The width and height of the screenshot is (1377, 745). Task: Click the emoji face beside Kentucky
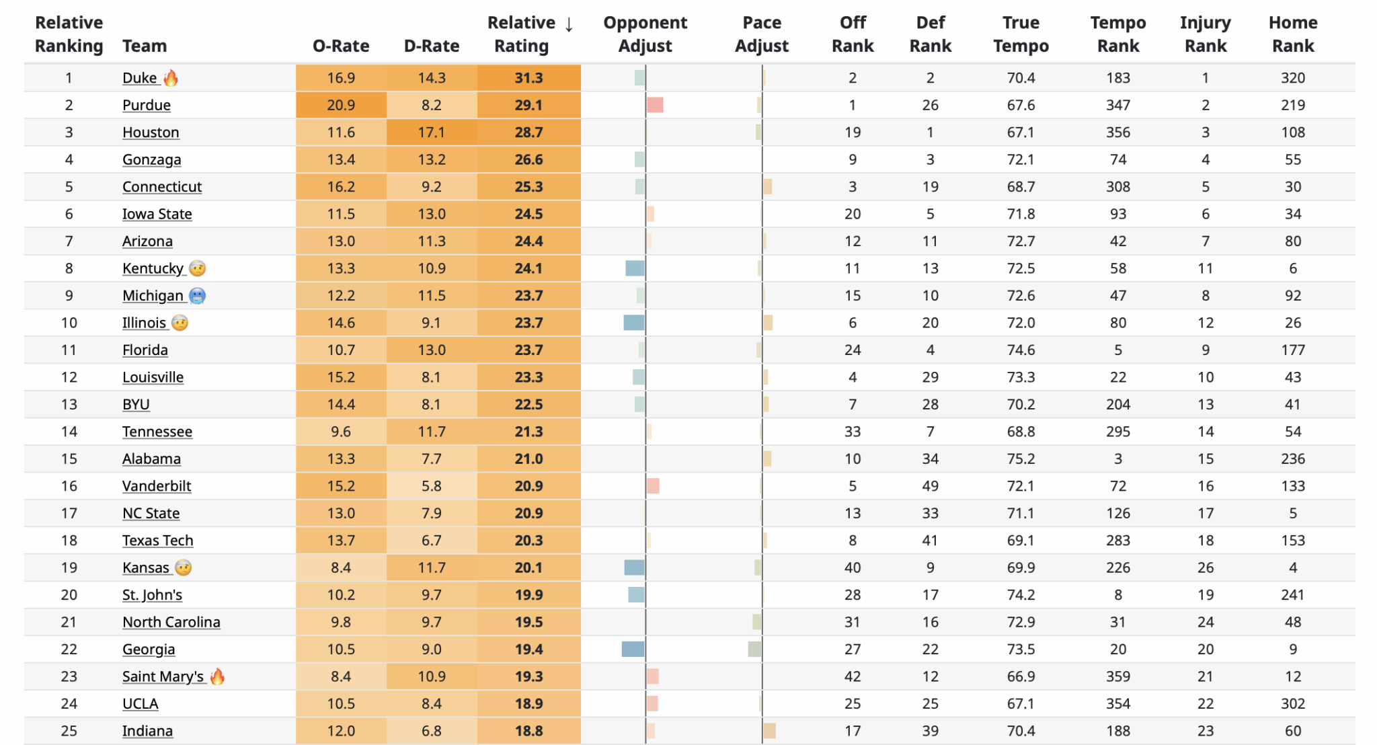[x=197, y=268]
